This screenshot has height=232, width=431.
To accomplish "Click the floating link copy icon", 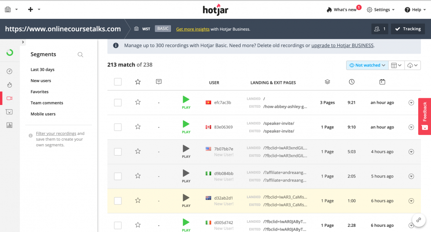I will tap(419, 220).
